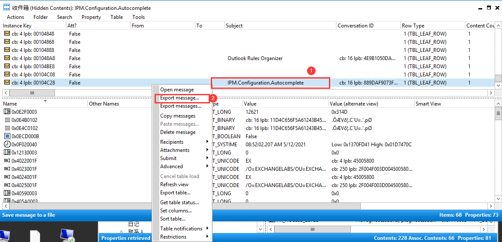Click the icon beside property 0x0E2F0003
Image resolution: width=502 pixels, height=242 pixels.
coord(7,112)
